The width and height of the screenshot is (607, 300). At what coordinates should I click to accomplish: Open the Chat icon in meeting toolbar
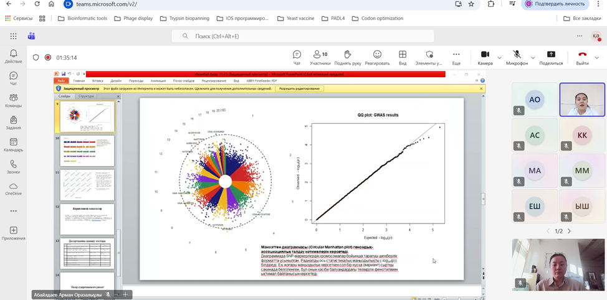297,57
